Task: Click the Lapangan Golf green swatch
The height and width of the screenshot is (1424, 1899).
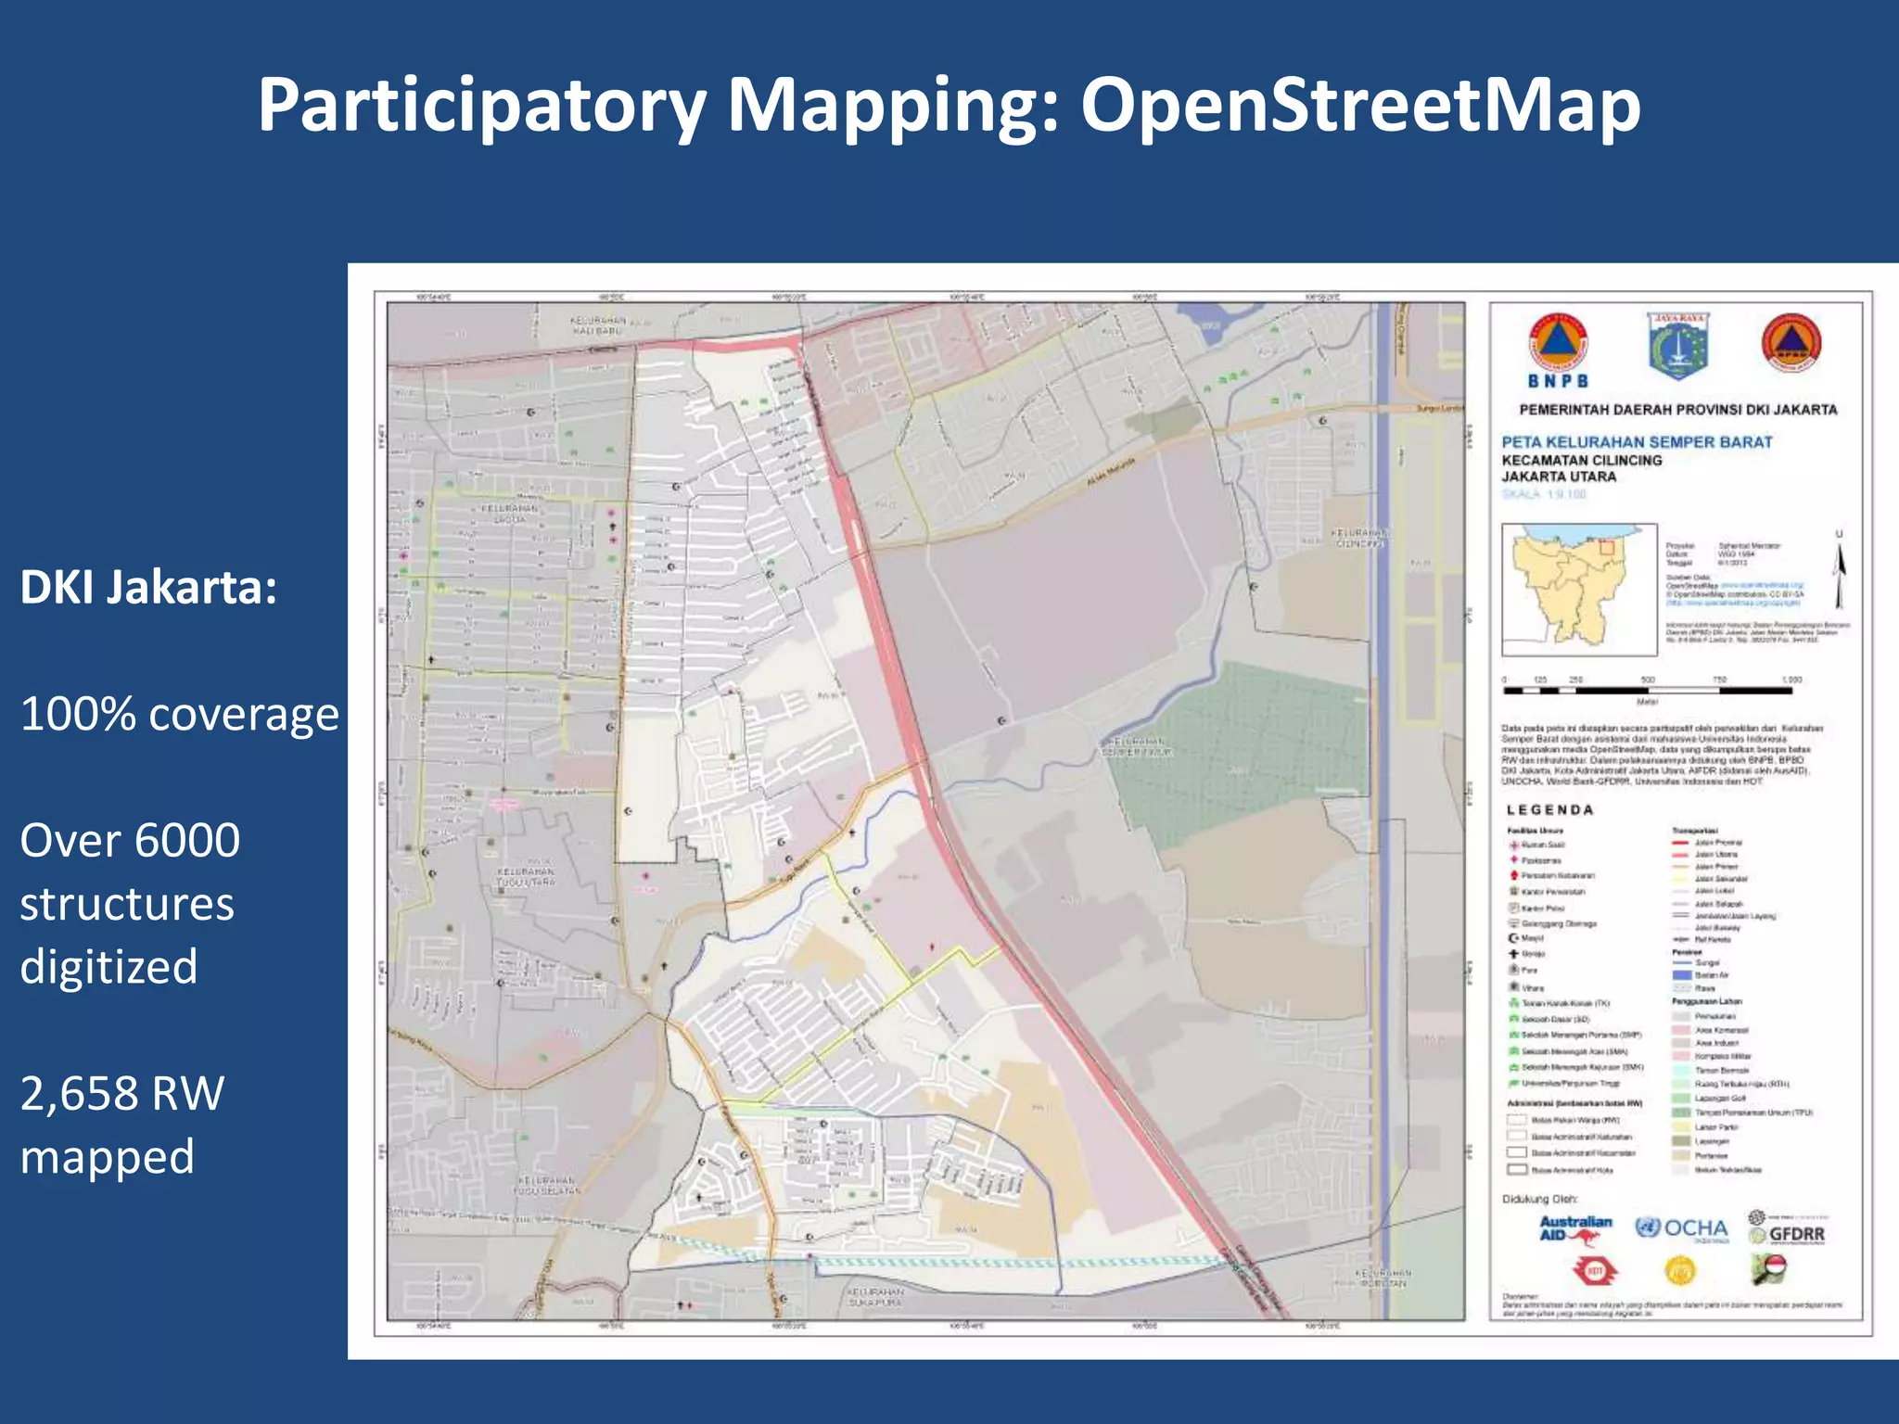Action: [1681, 1098]
